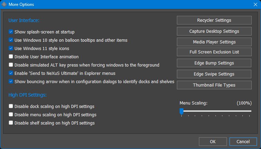Check Disable simulated ALT key press option
Screen dimensions: 261x149
(11, 65)
